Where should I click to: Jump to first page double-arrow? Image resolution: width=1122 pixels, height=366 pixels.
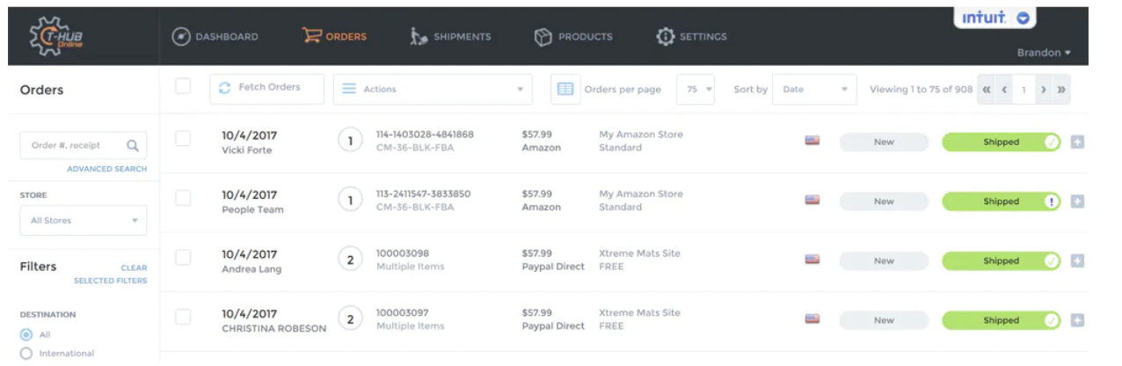(x=987, y=90)
